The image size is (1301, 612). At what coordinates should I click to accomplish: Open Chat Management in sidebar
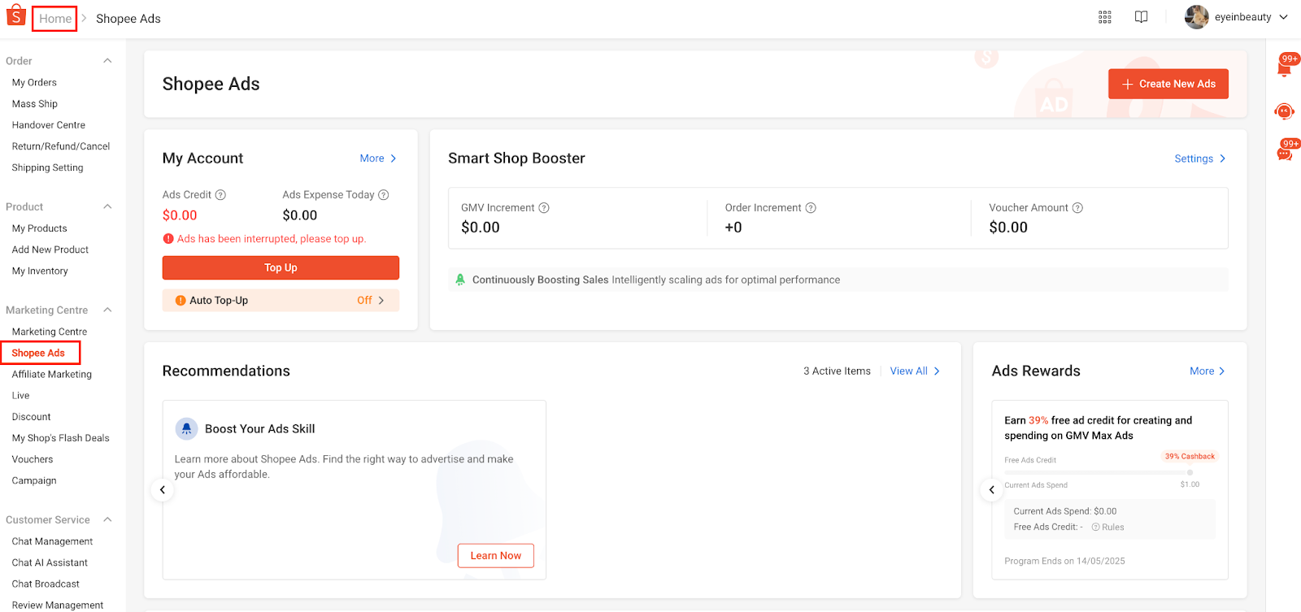53,541
